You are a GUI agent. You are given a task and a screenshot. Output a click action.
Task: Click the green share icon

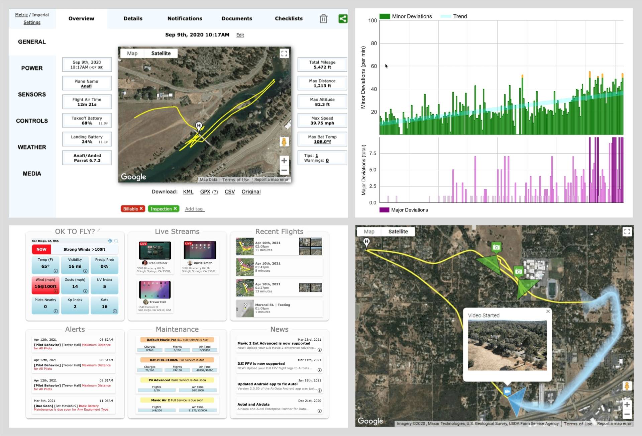(x=343, y=19)
